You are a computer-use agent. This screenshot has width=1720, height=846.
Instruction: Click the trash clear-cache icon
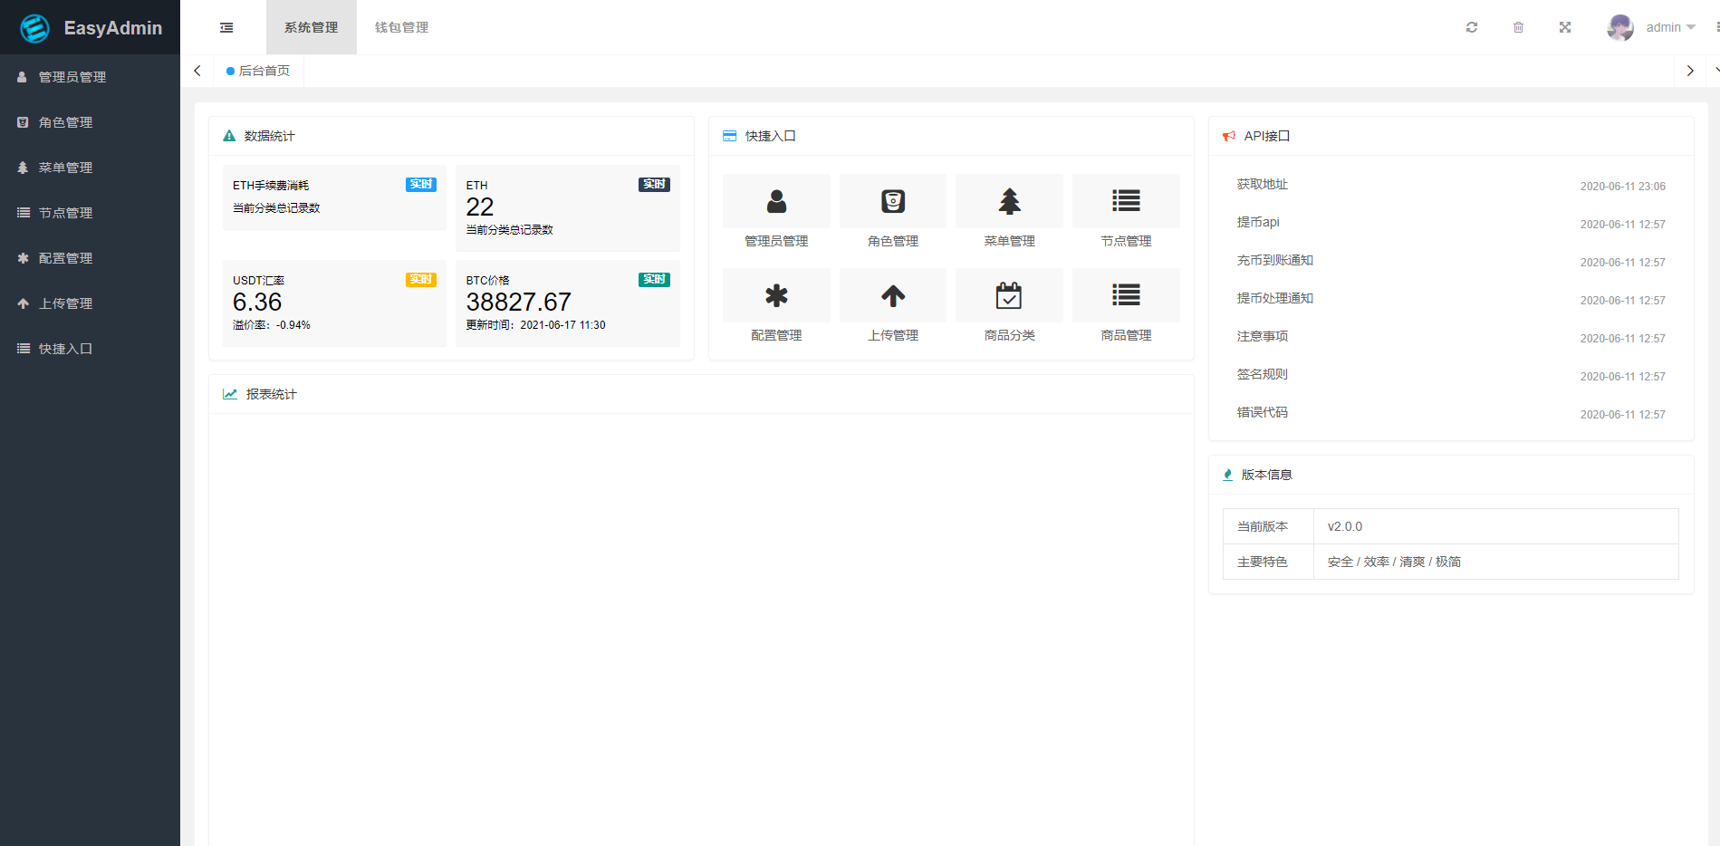point(1518,28)
